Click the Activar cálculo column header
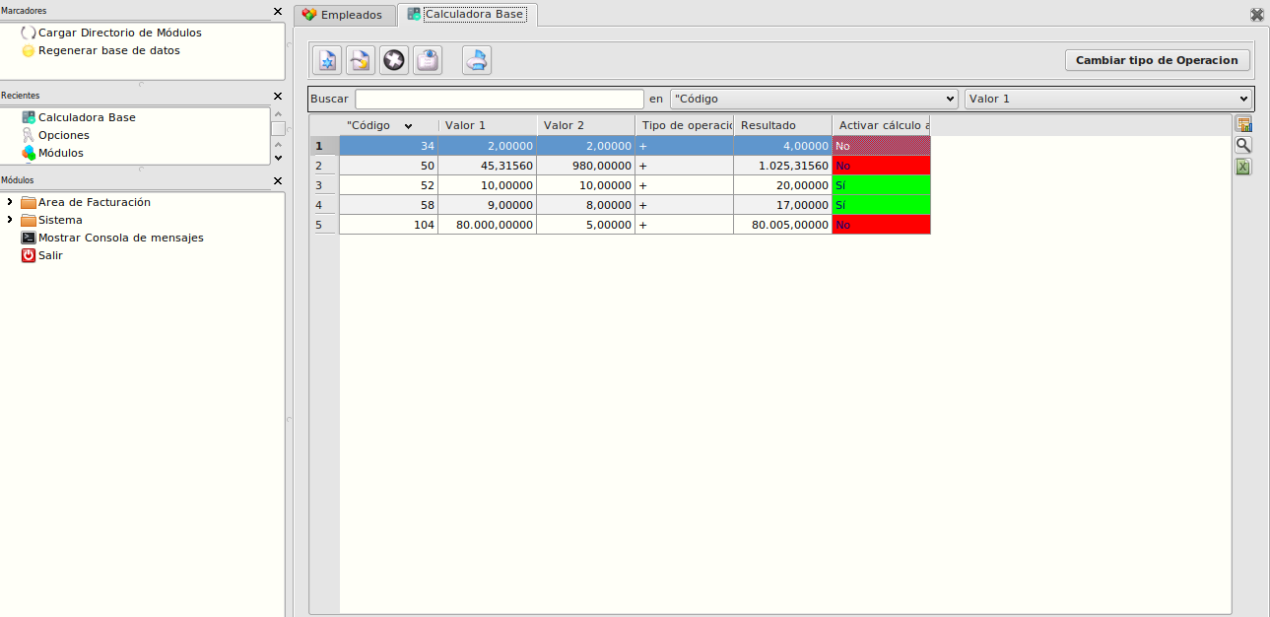Viewport: 1270px width, 617px height. pyautogui.click(x=882, y=125)
